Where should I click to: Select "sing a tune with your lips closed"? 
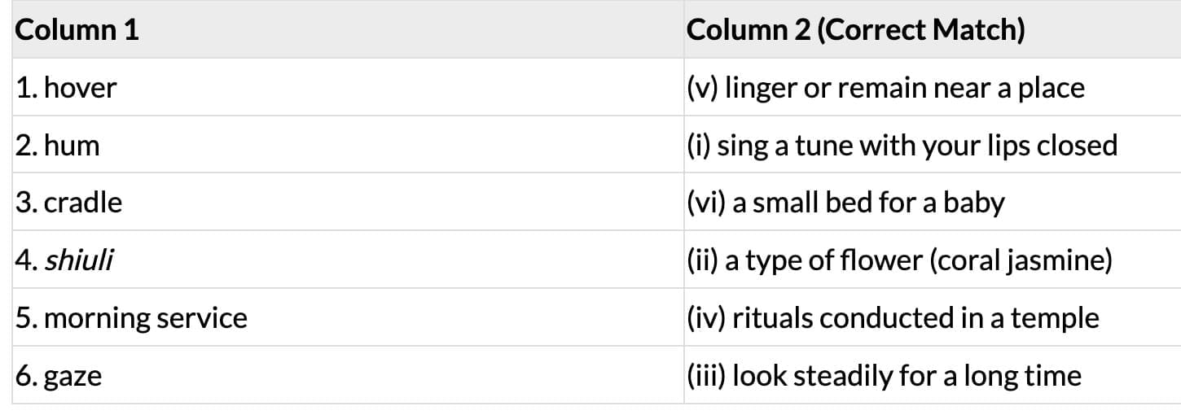click(x=917, y=146)
